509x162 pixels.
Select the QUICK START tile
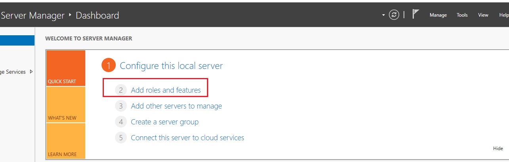(x=66, y=68)
